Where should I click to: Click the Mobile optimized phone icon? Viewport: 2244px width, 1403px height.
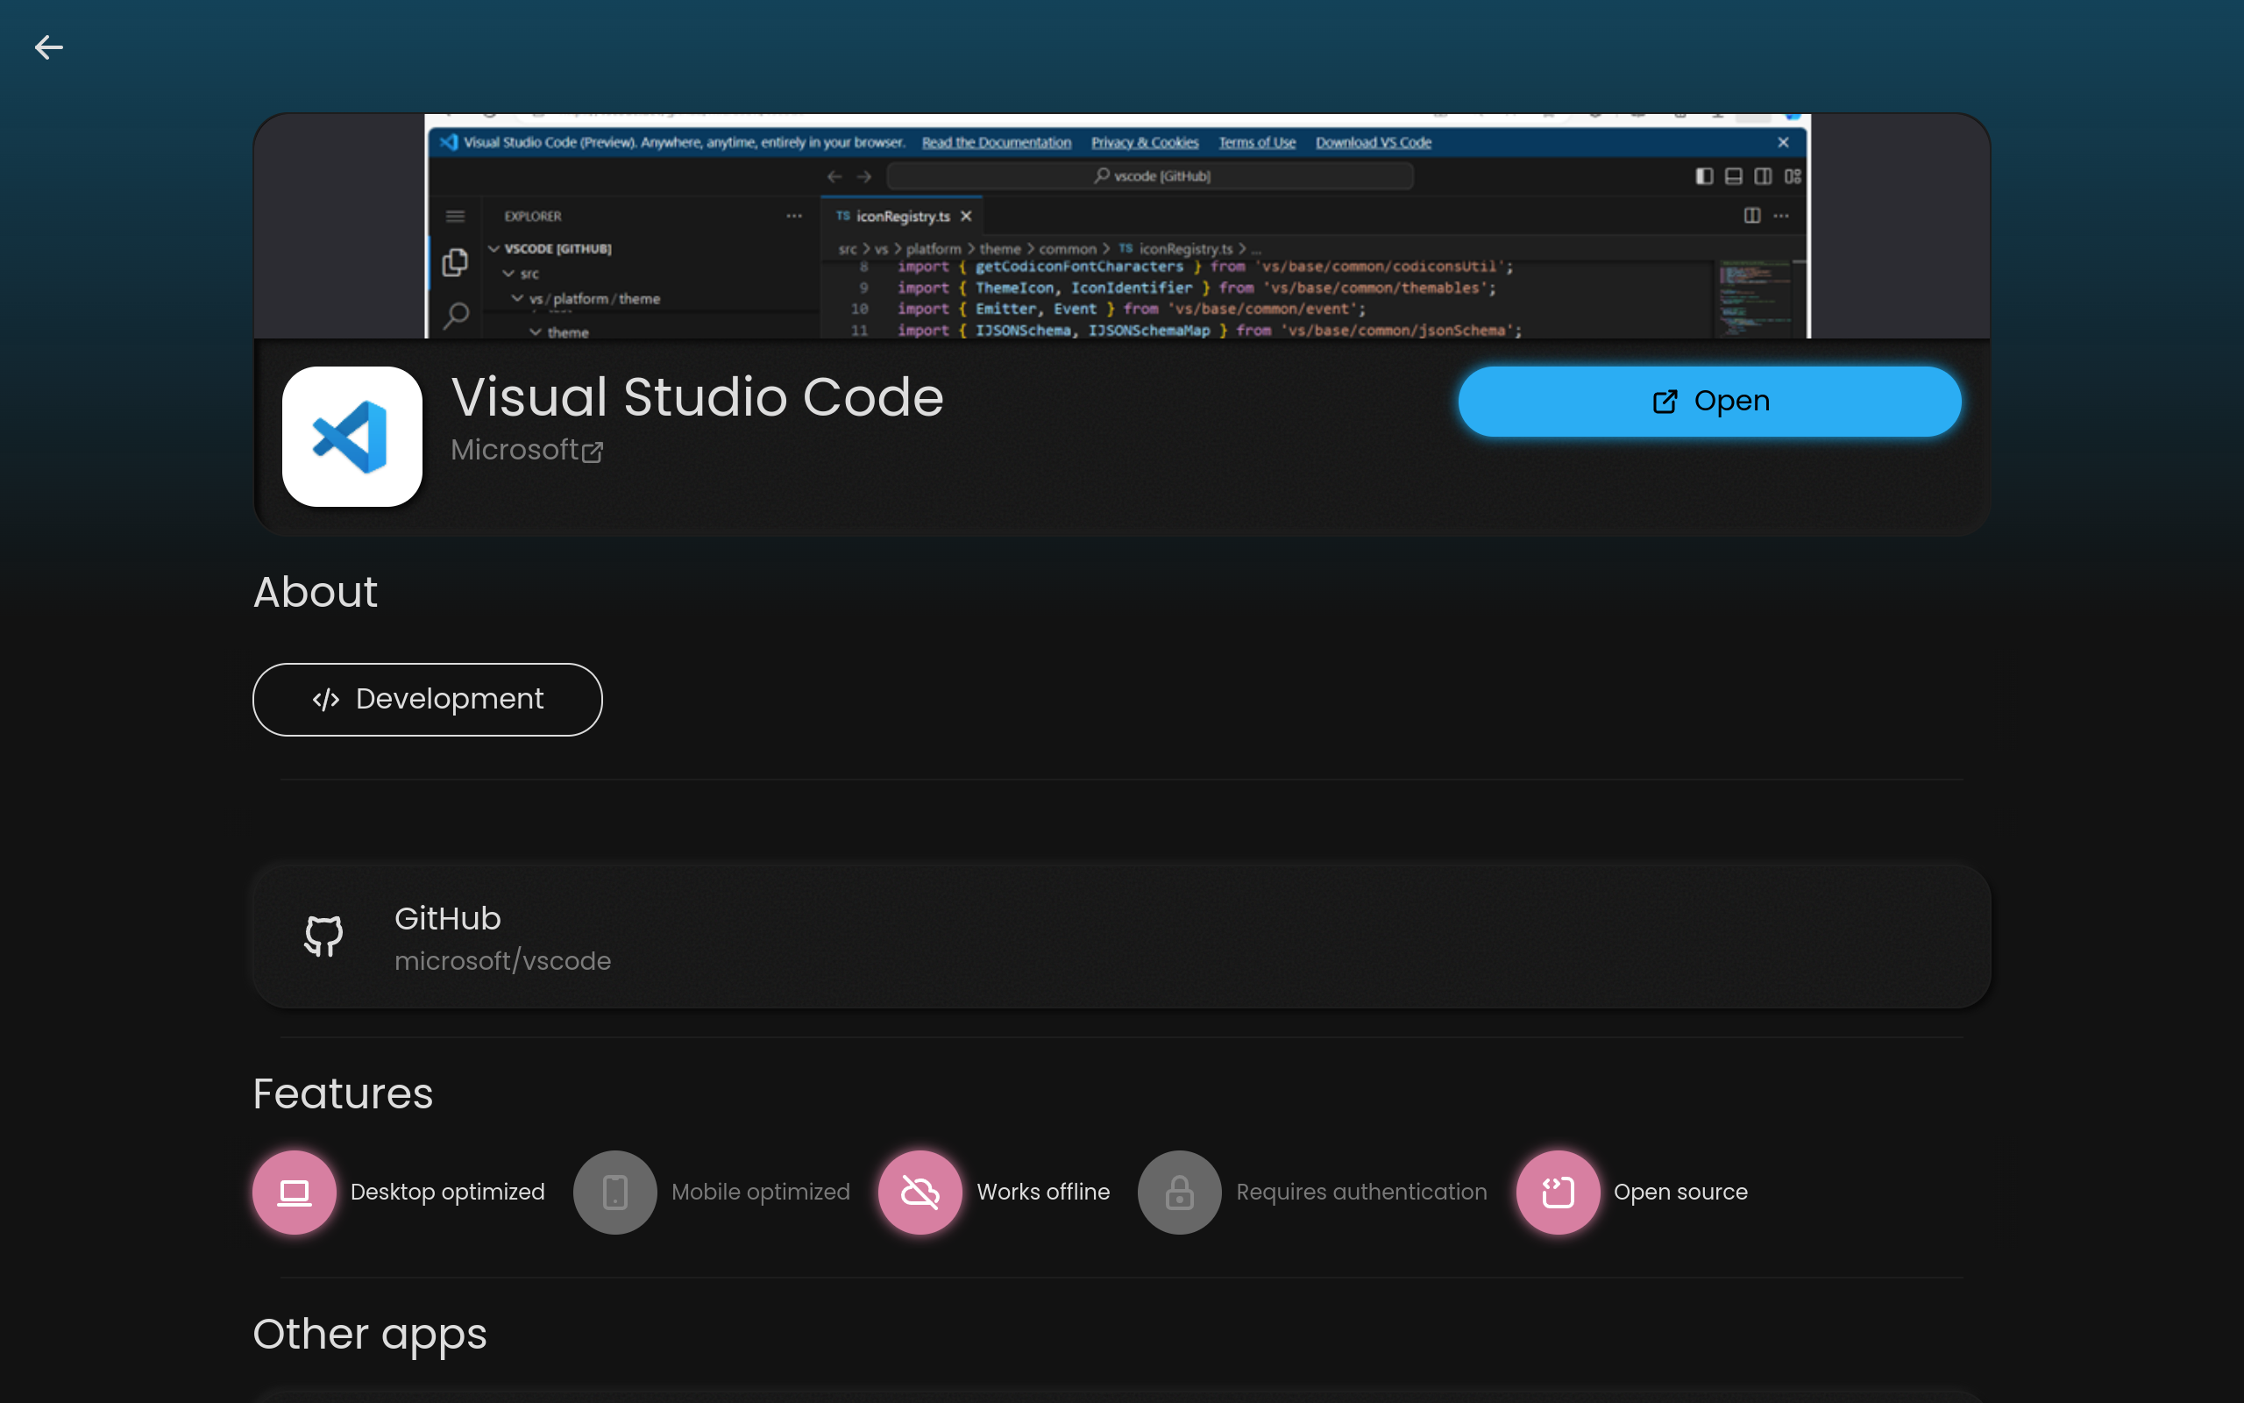[614, 1193]
